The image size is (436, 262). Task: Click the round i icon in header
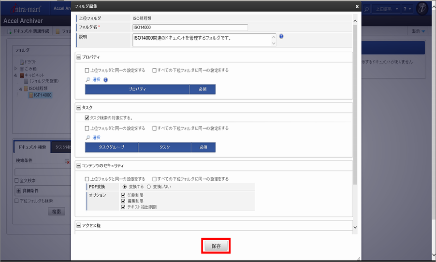[x=422, y=8]
